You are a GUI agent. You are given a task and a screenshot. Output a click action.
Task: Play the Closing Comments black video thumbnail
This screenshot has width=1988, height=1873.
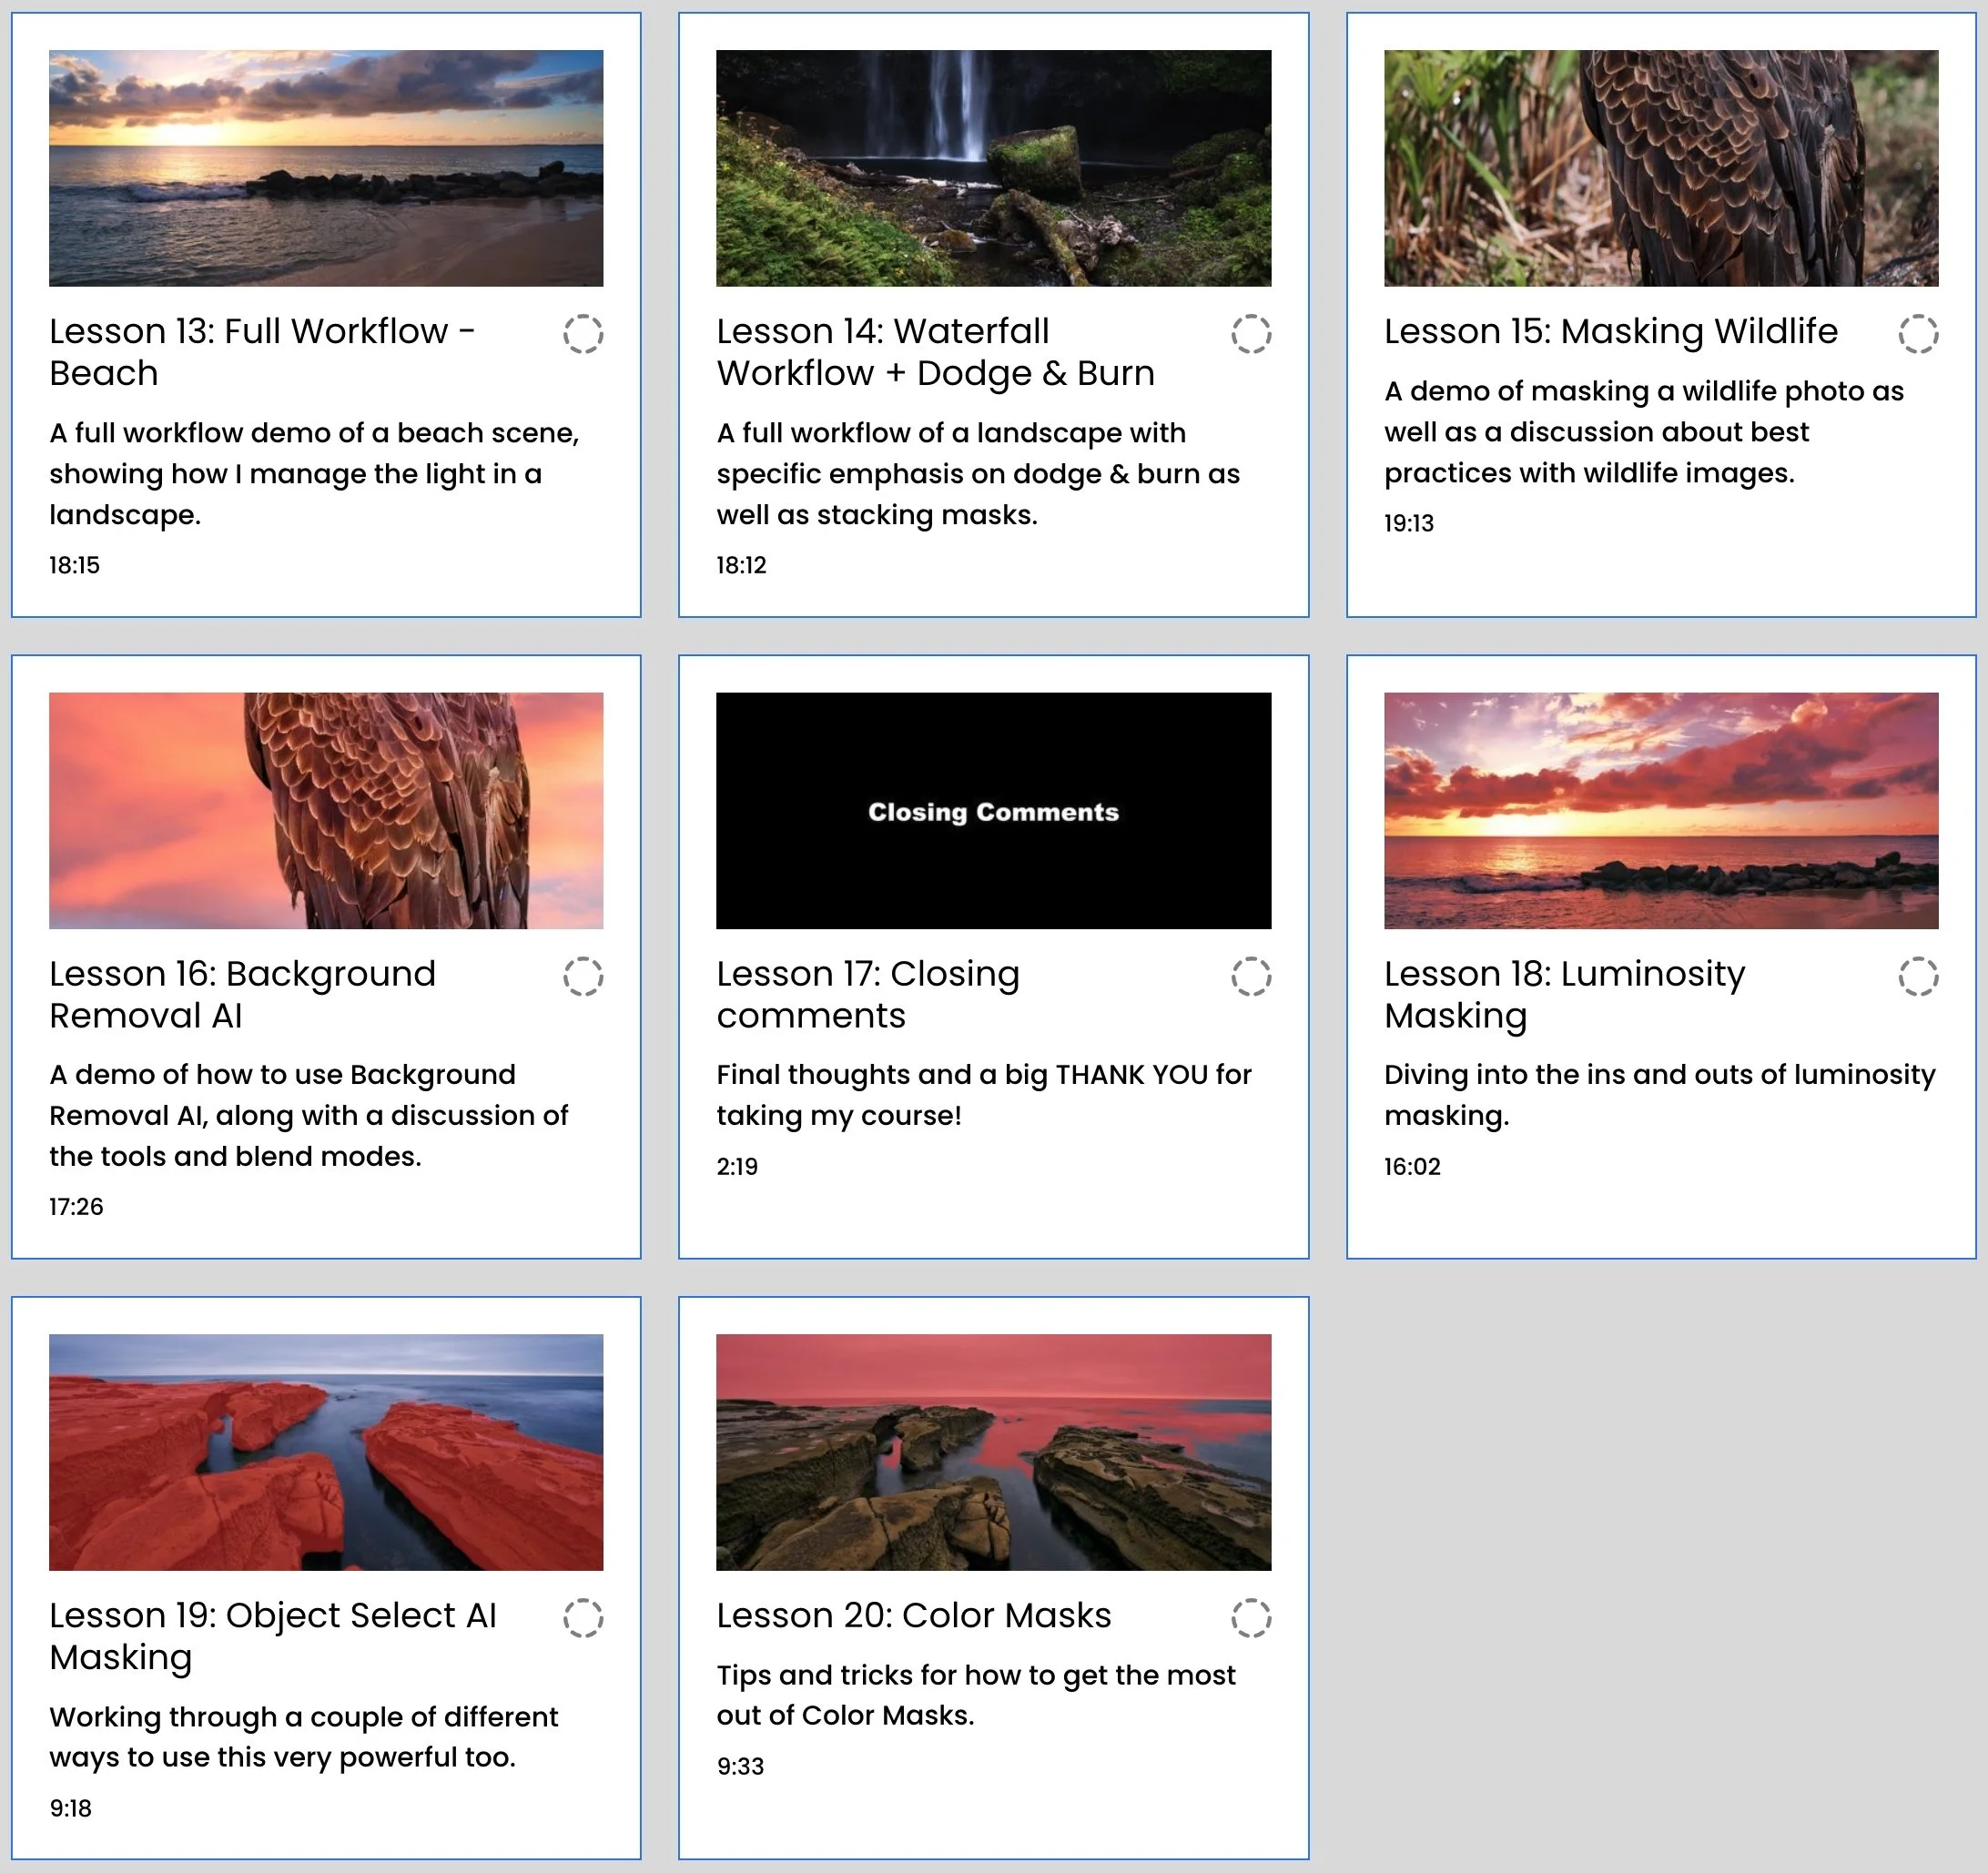pyautogui.click(x=993, y=810)
